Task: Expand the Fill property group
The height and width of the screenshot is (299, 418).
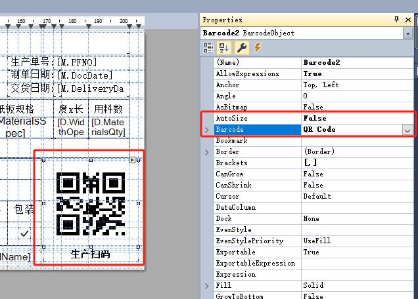Action: tap(208, 286)
